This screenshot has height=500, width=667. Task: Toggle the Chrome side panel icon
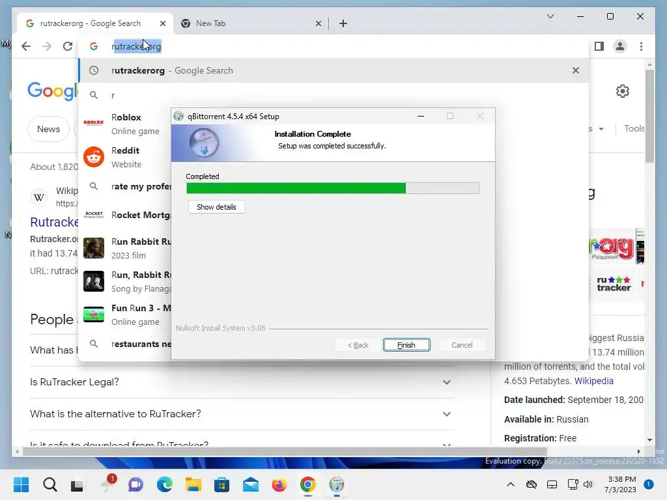[599, 46]
